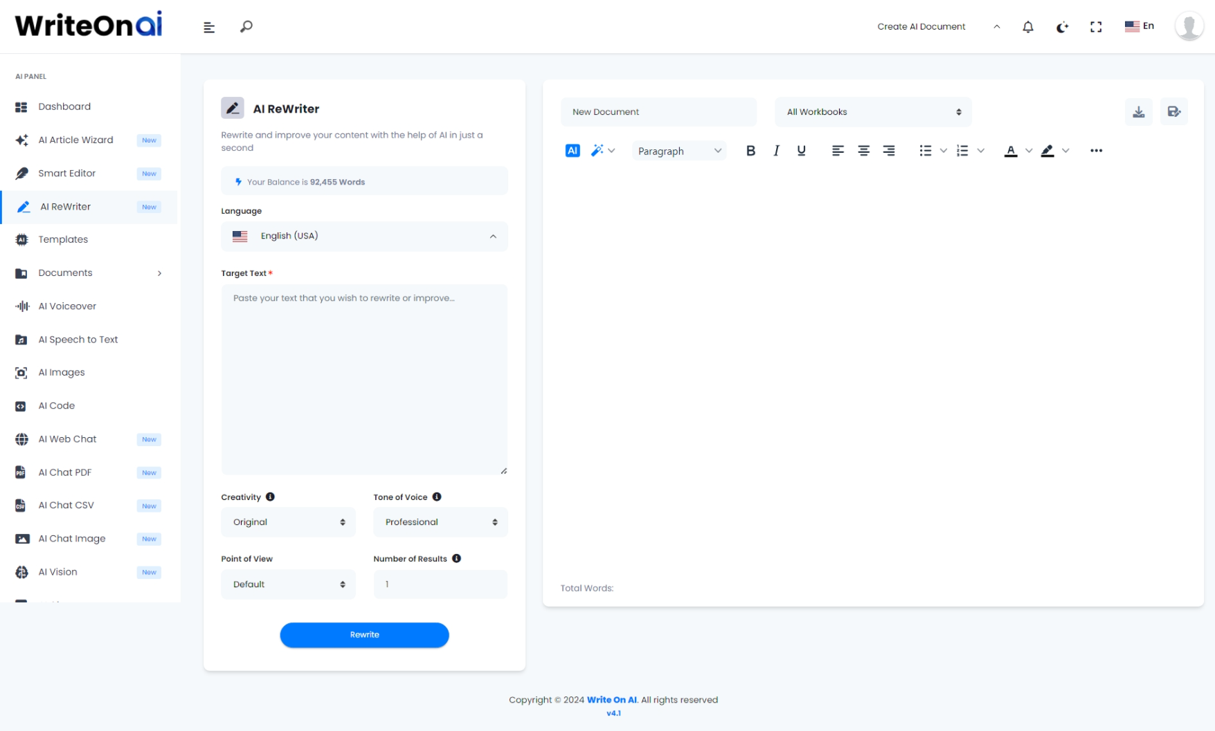
Task: Open the Point of View dropdown
Action: [x=288, y=584]
